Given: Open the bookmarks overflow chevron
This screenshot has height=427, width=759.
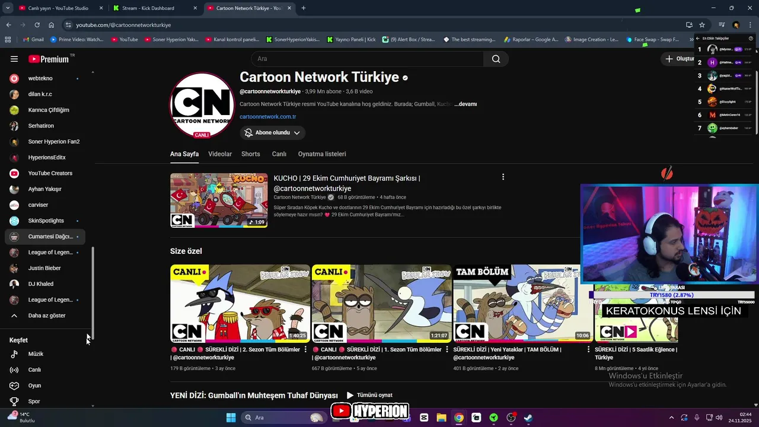Looking at the screenshot, I should point(692,40).
